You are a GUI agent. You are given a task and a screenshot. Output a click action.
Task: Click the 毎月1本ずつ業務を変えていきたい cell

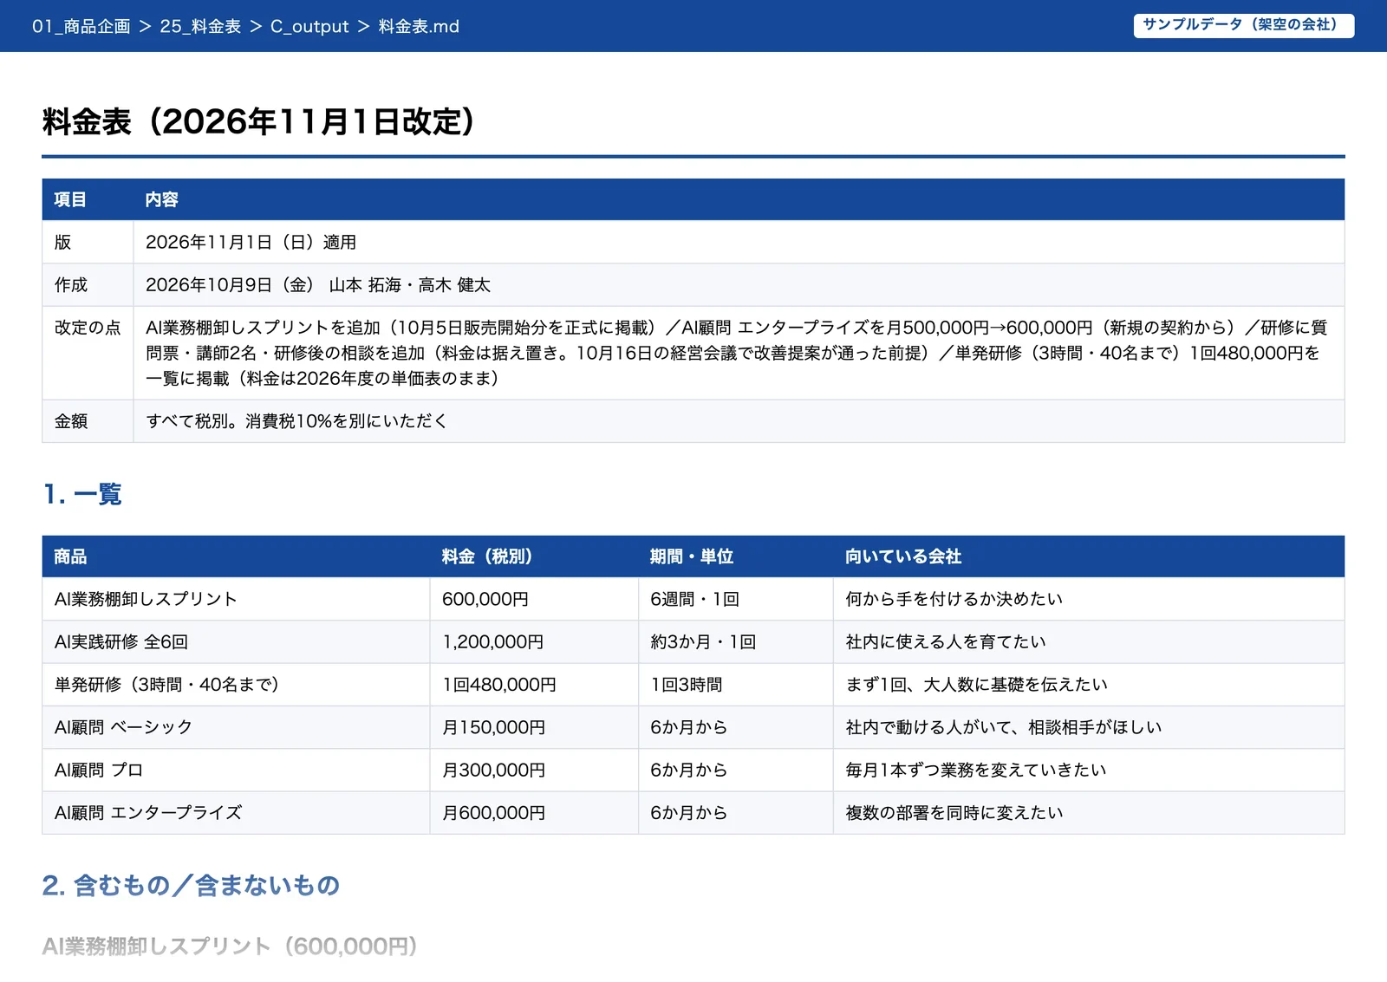click(x=1089, y=770)
